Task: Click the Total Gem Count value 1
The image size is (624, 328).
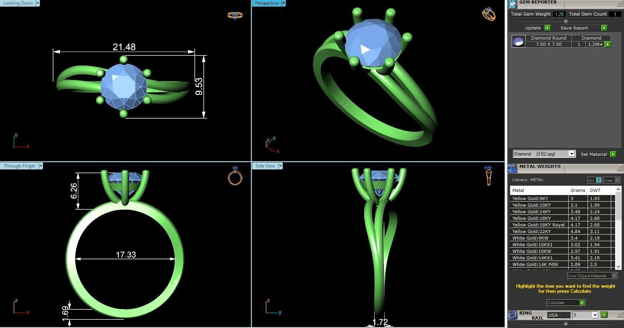Action: coord(614,14)
